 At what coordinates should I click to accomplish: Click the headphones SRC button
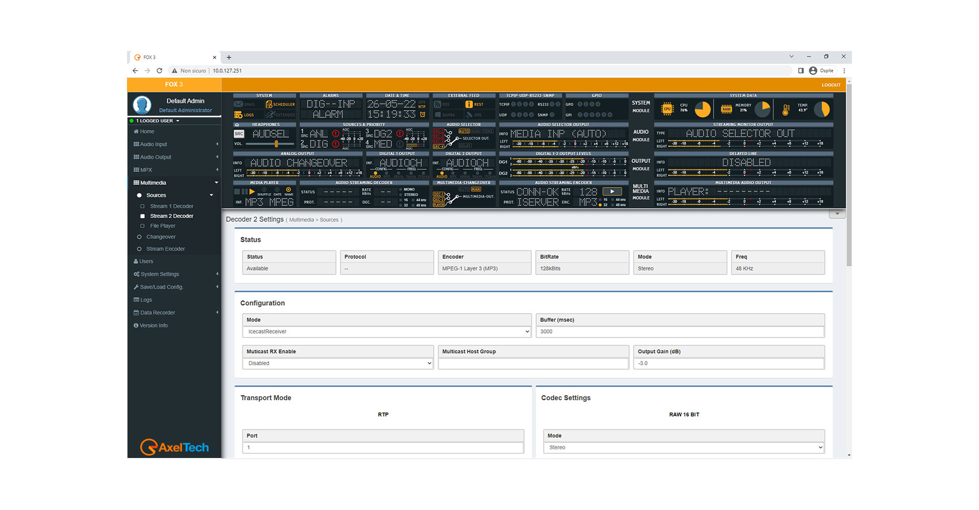click(x=239, y=134)
